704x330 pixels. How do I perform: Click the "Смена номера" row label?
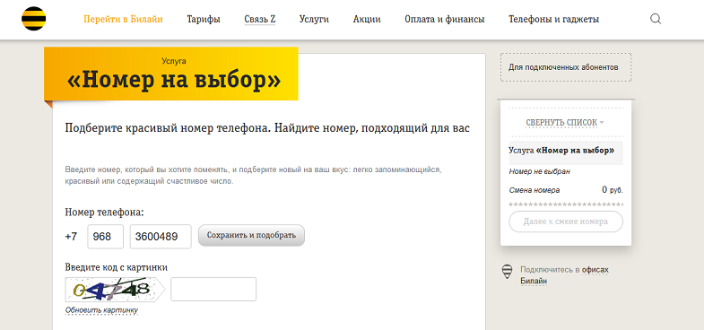pos(535,190)
